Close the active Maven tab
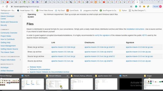This screenshot has width=163, height=91. pyautogui.click(x=137, y=2)
